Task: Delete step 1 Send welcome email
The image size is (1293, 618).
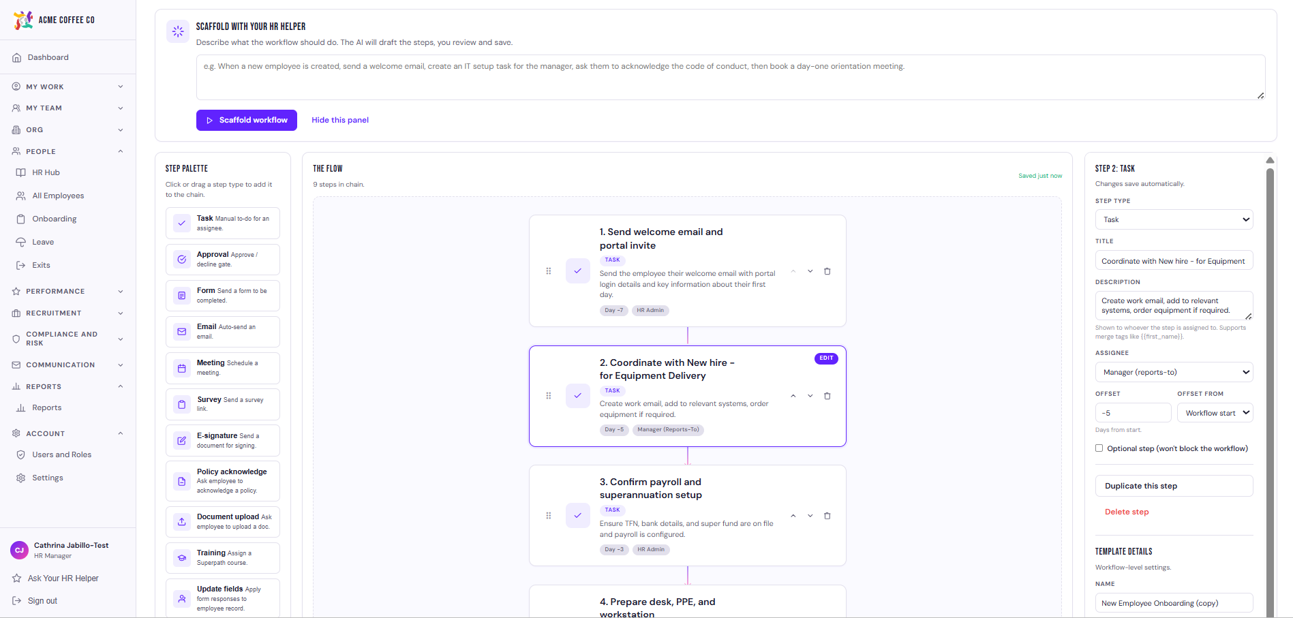Action: coord(827,271)
